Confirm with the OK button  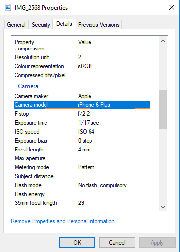77,243
